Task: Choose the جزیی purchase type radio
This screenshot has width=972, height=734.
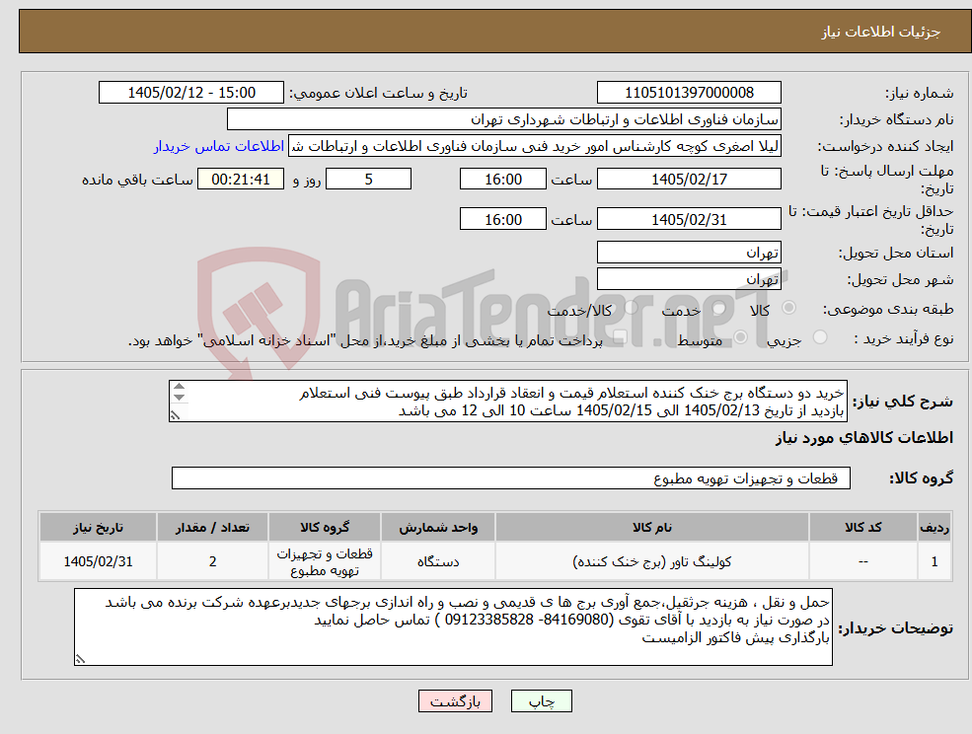Action: [819, 337]
